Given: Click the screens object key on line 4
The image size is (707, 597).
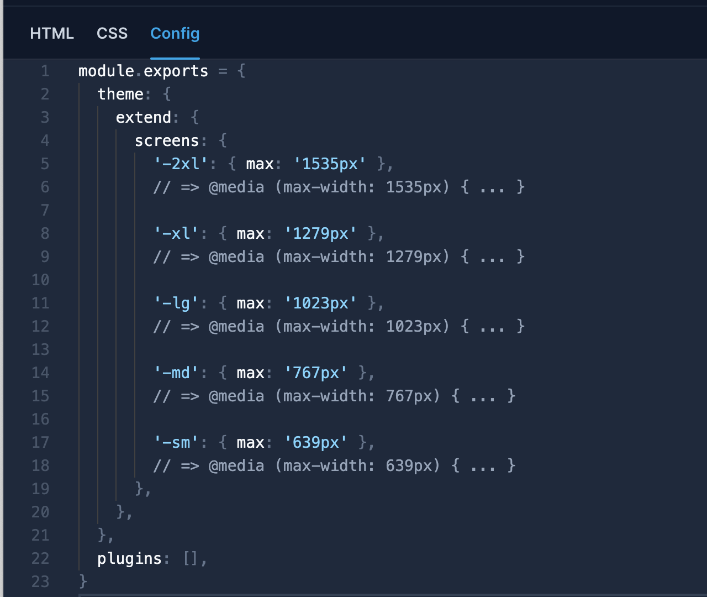Looking at the screenshot, I should pyautogui.click(x=166, y=140).
